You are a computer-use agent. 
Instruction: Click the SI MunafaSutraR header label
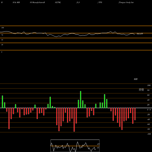point(37,2)
